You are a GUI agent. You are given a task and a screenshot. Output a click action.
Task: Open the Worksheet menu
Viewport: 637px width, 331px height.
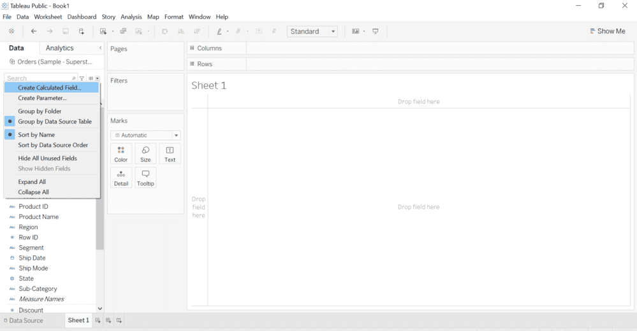pos(48,17)
